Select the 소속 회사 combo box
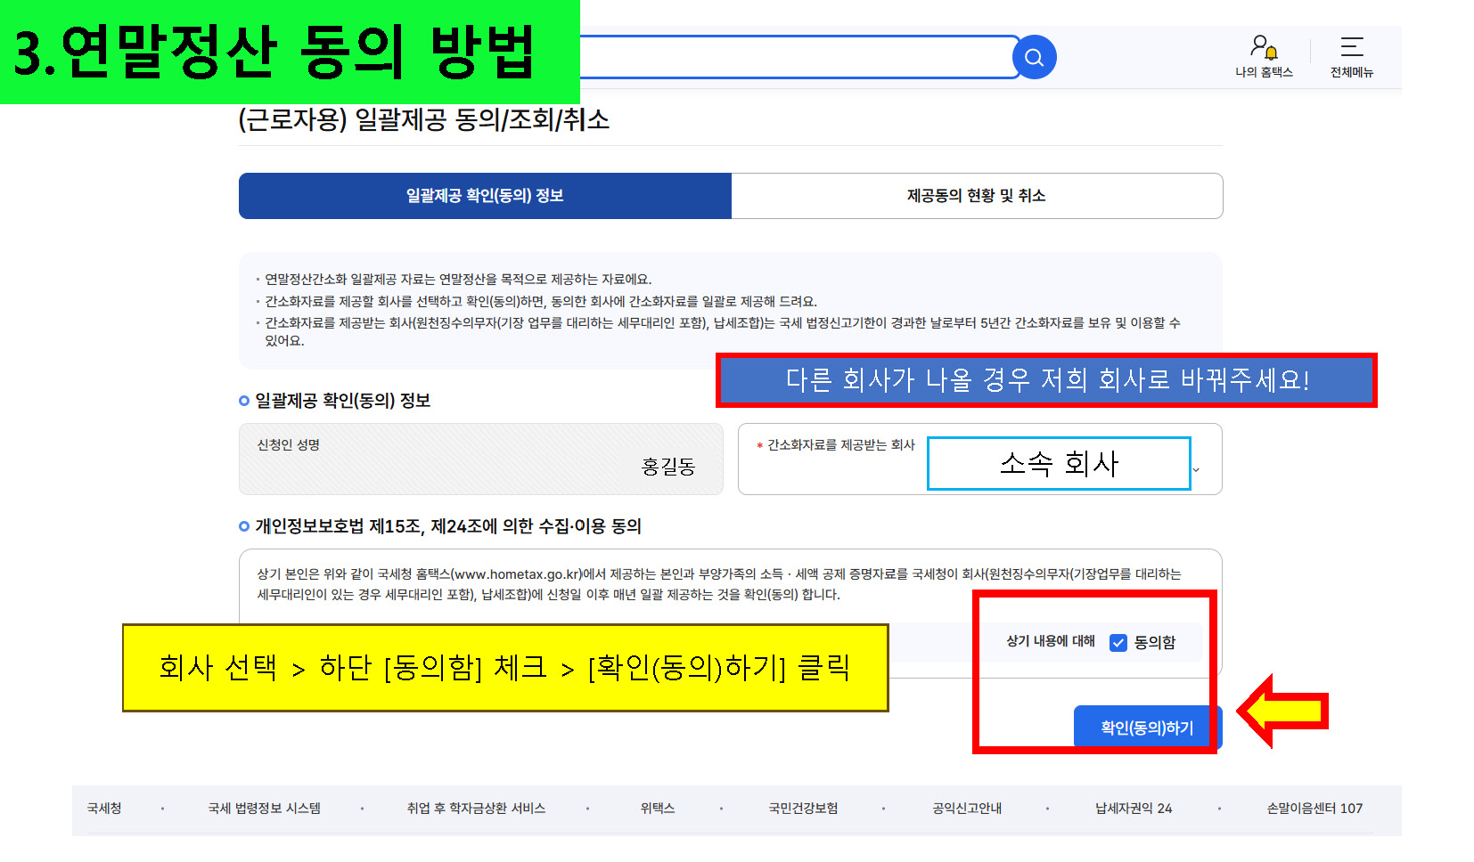Screen dimensions: 1474x862 (x=1058, y=463)
